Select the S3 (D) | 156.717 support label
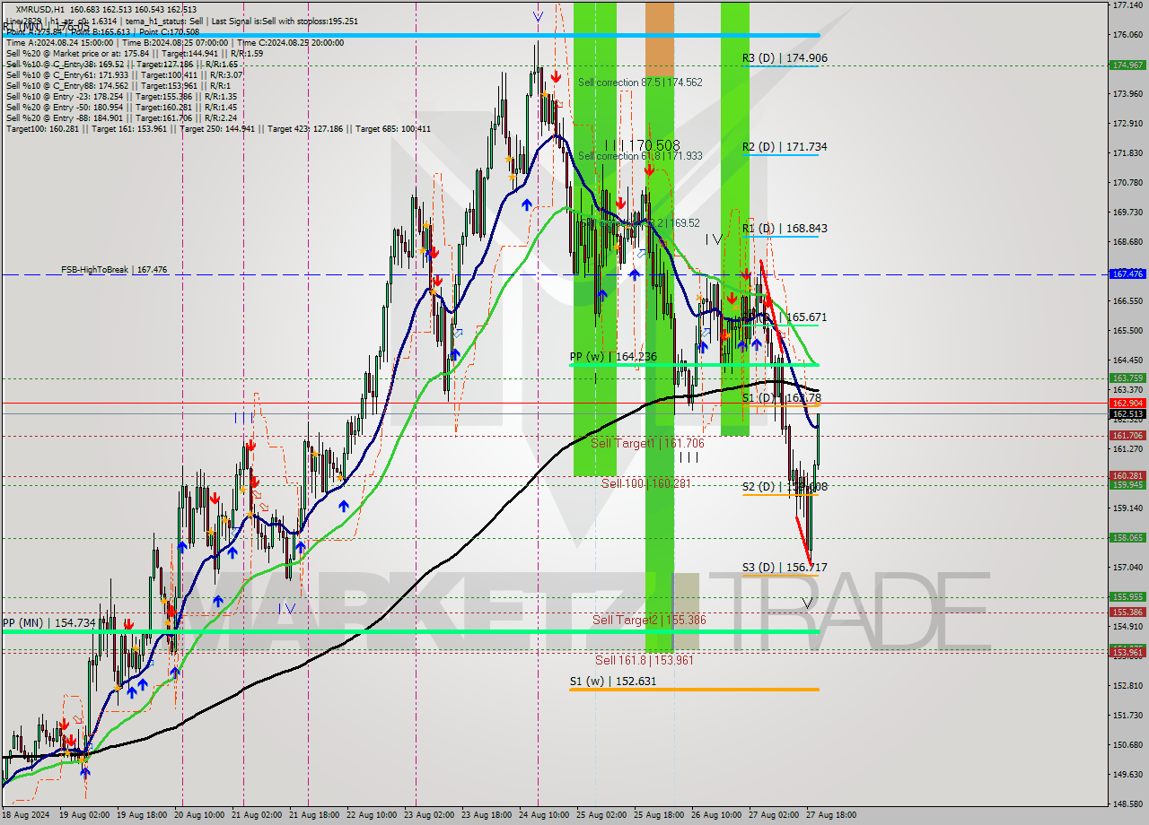This screenshot has width=1149, height=825. pyautogui.click(x=785, y=568)
